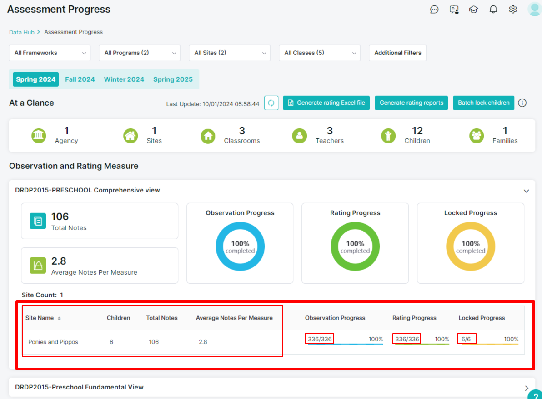Screen dimensions: 542x399
Task: Open the presenter board icon in header
Action: coord(454,10)
